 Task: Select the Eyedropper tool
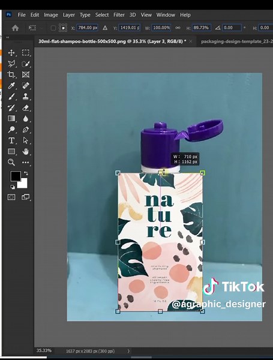click(11, 85)
